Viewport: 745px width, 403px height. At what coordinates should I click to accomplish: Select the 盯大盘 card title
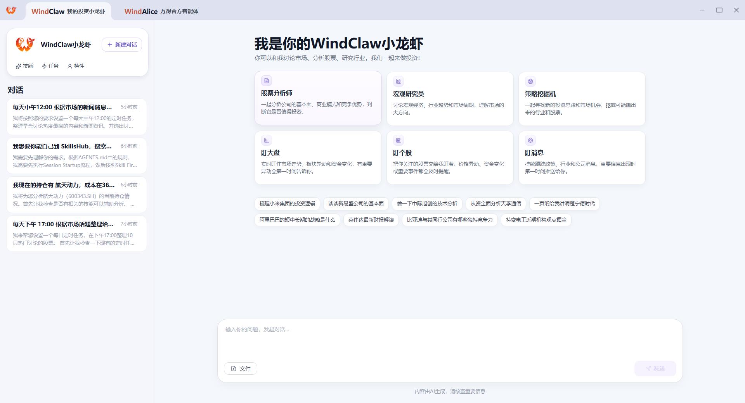(x=270, y=153)
